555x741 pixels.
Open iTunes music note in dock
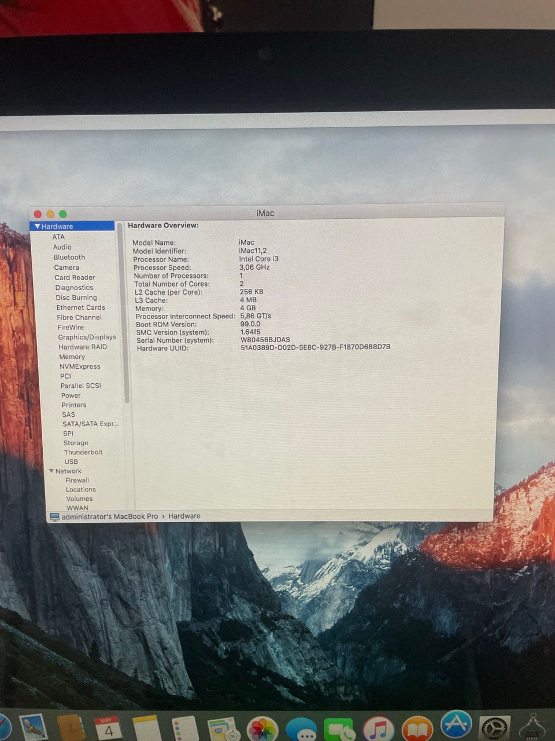378,729
